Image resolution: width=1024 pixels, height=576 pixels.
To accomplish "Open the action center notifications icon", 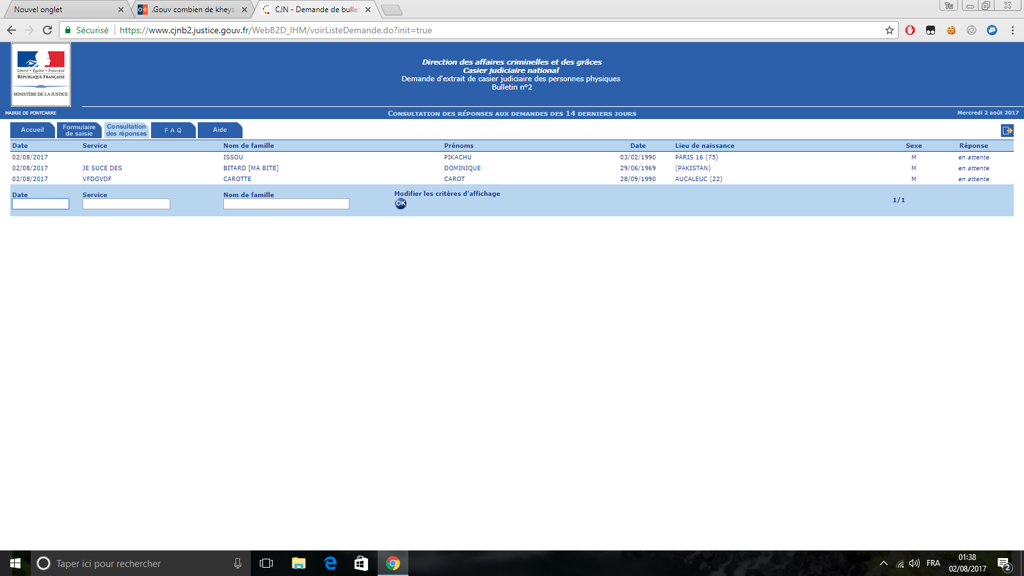I will tap(1004, 564).
